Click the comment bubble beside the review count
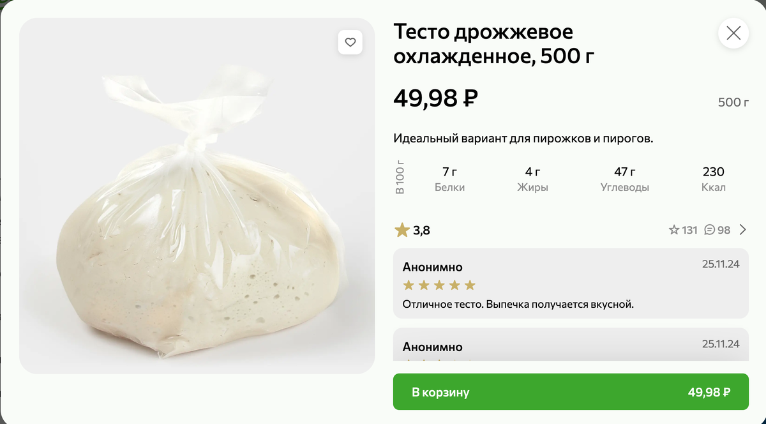 click(x=709, y=230)
